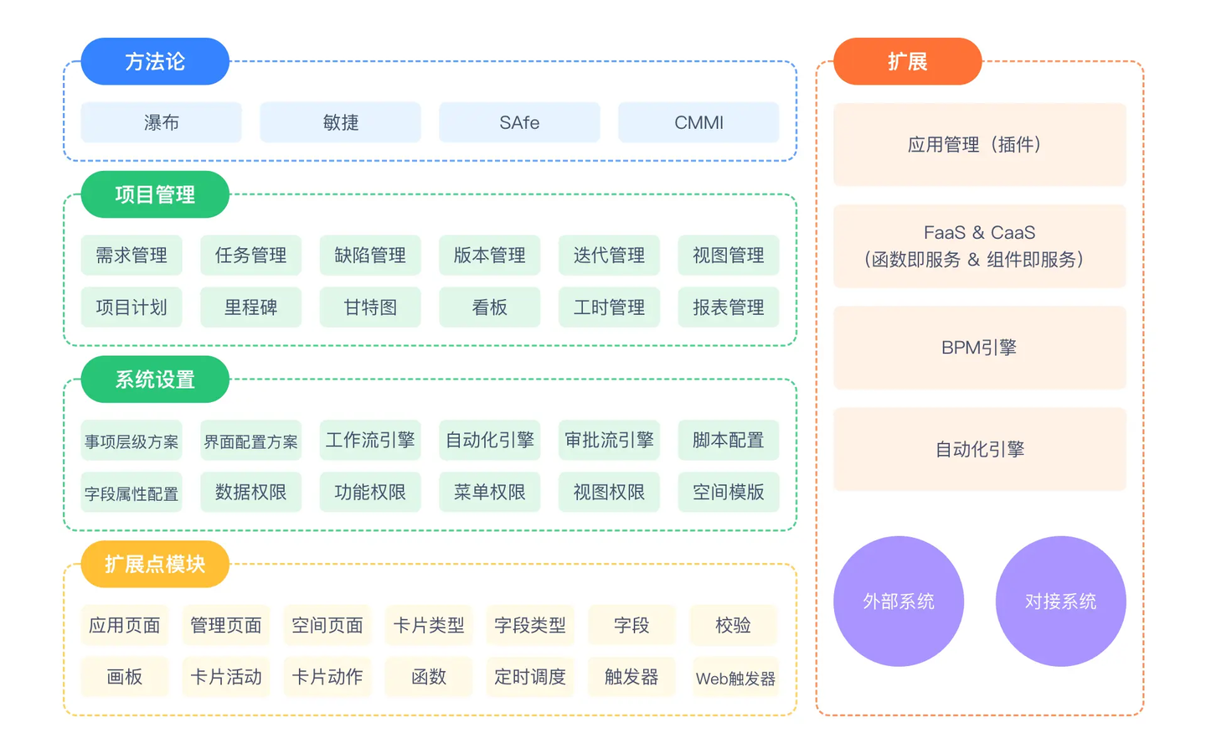The width and height of the screenshot is (1206, 754).
Task: Click the 扩展点模块 header badge
Action: pos(154,565)
